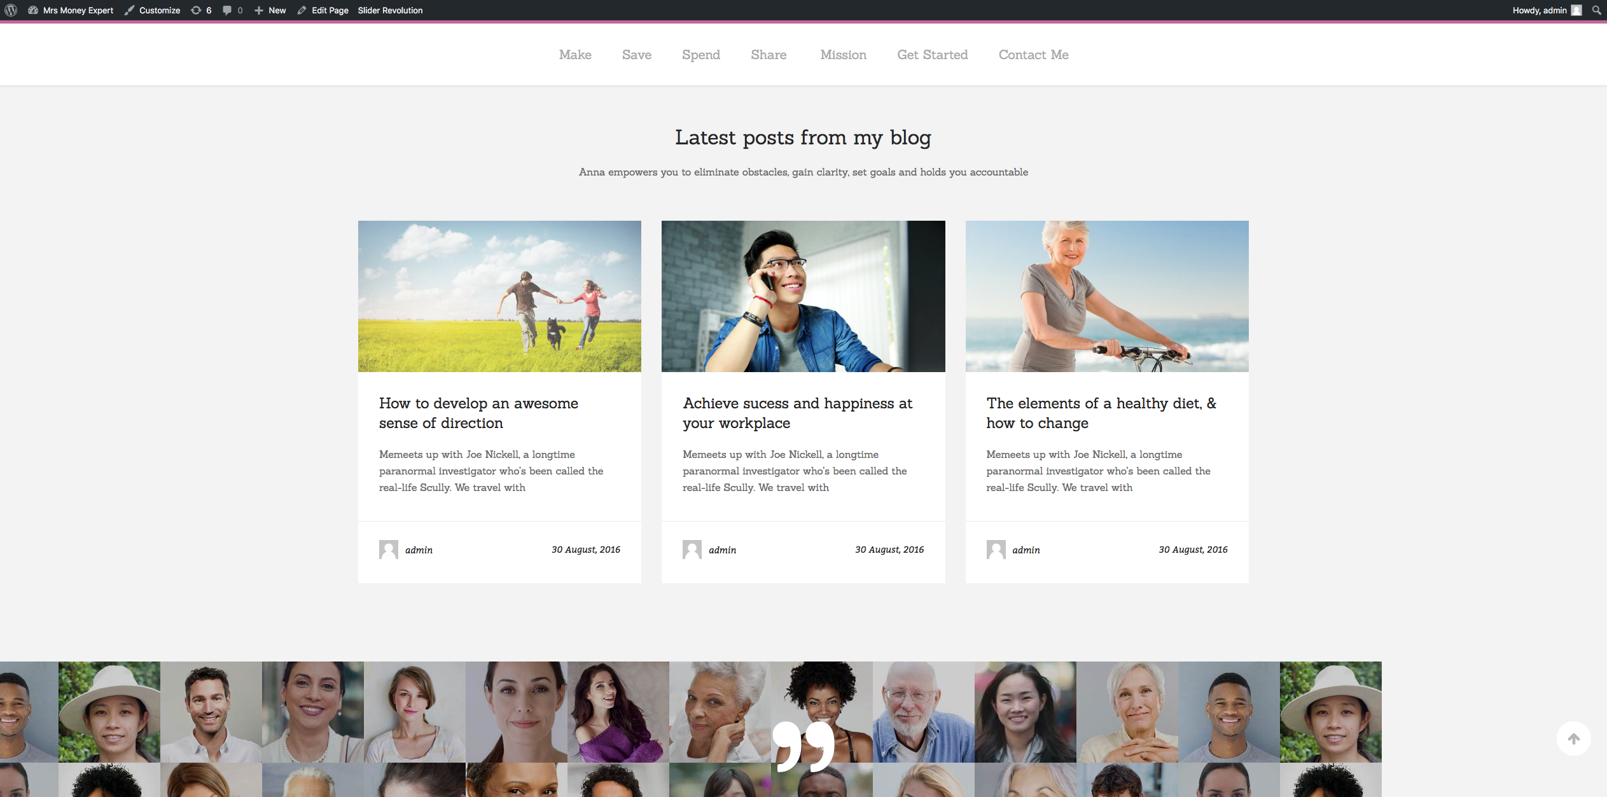This screenshot has height=797, width=1607.
Task: Click the 30 August, 2016 date on the sense of direction card
Action: (586, 550)
